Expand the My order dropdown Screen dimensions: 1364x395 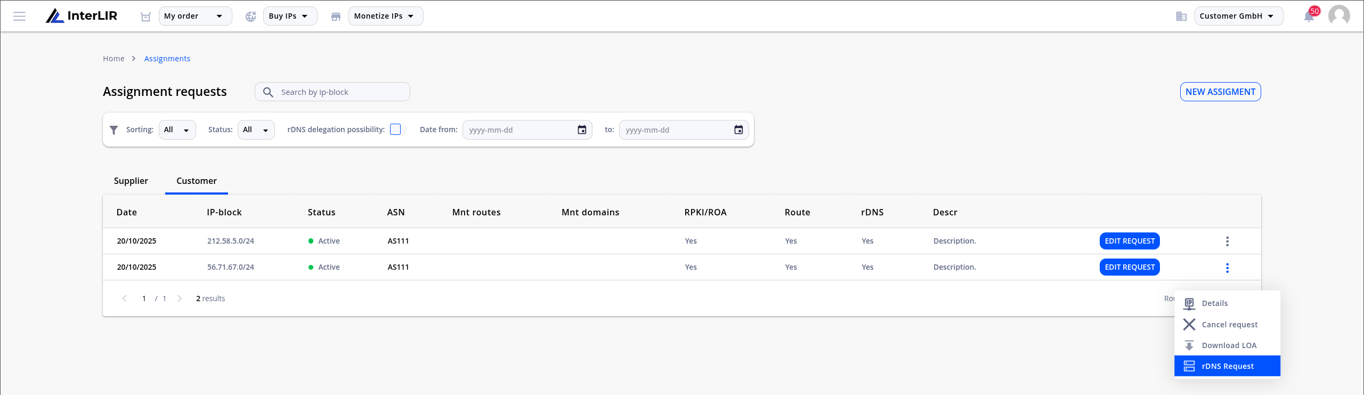(x=195, y=16)
